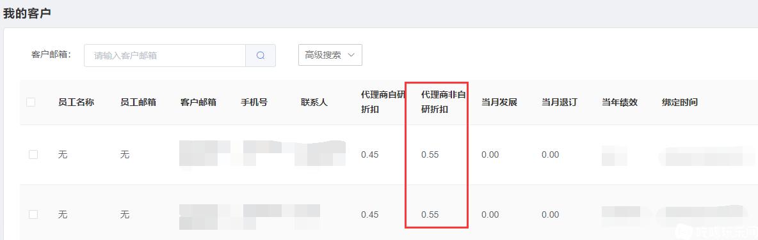Click the 手机号 column header
Viewport: 758px width, 240px height.
[x=254, y=102]
